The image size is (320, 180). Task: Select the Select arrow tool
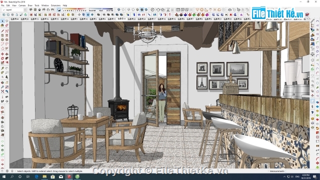[x=2, y=21]
